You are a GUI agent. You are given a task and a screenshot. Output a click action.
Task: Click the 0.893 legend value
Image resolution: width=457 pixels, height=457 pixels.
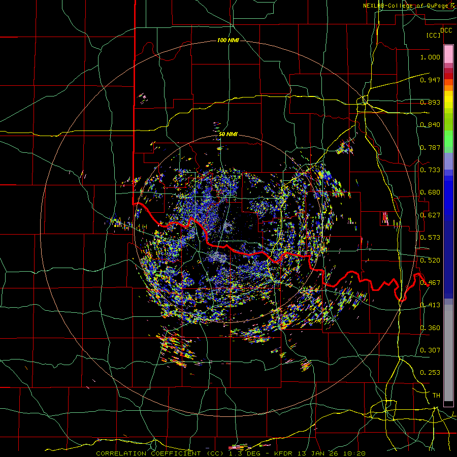[x=430, y=102]
